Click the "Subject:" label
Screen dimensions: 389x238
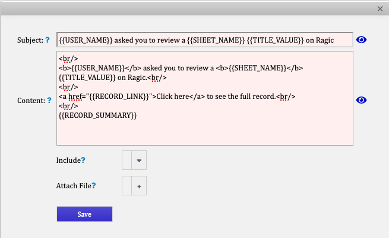pyautogui.click(x=30, y=40)
